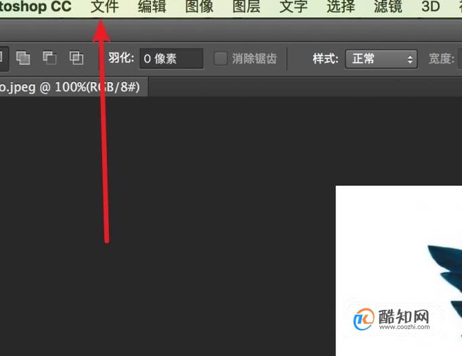
Task: Open the 编辑 menu
Action: (x=152, y=7)
